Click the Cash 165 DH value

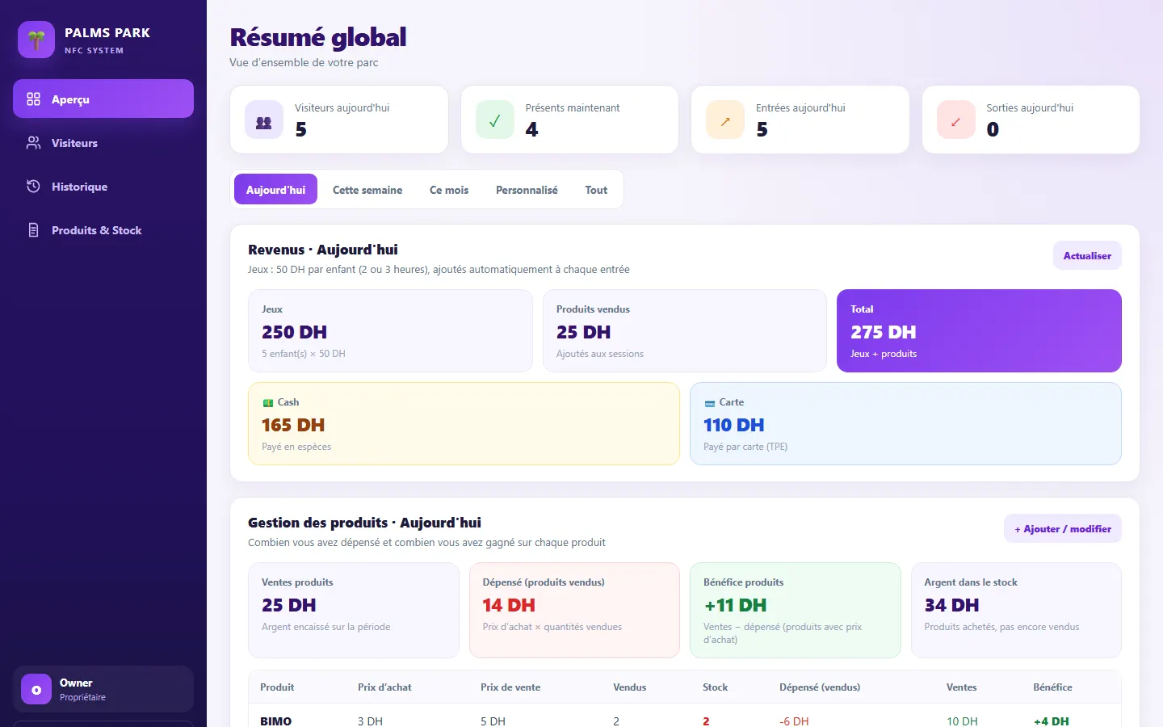[x=293, y=425]
